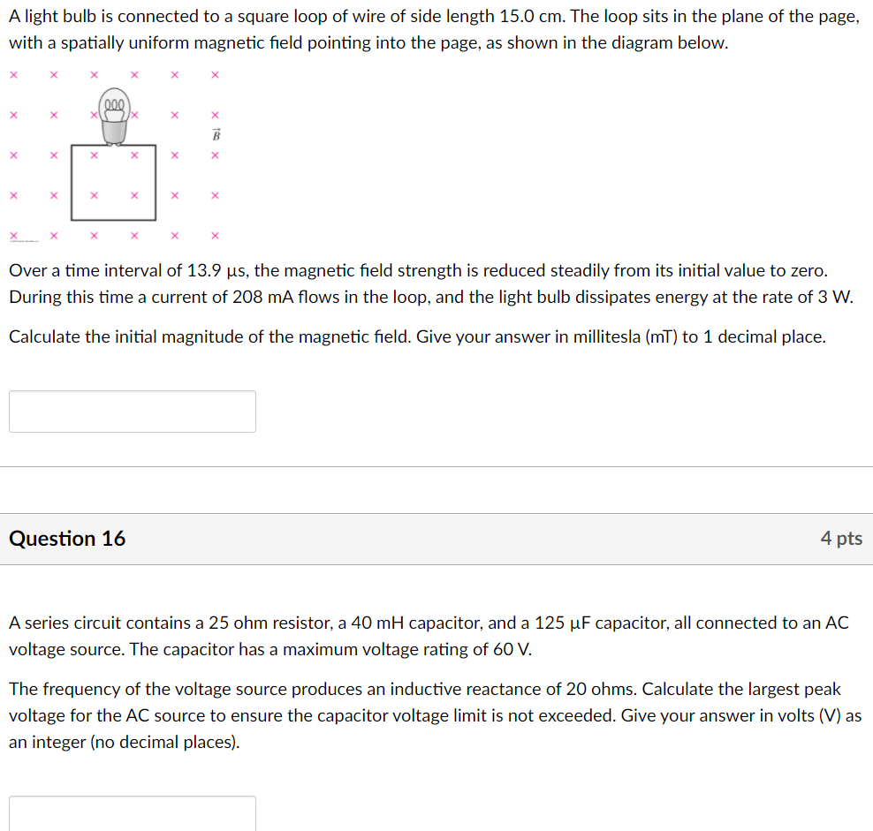
Task: Click the light bulb in the diagram
Action: pos(115,117)
